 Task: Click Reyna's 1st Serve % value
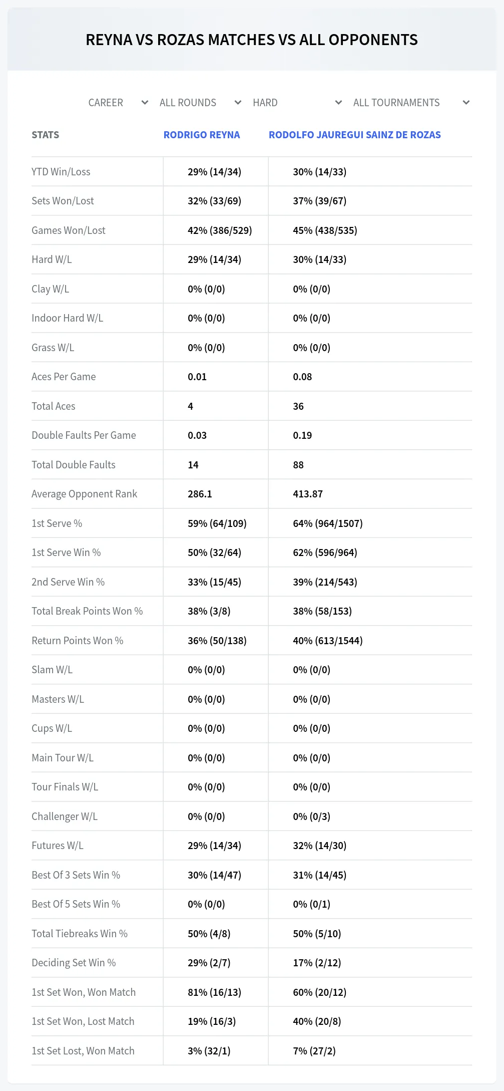tap(217, 523)
